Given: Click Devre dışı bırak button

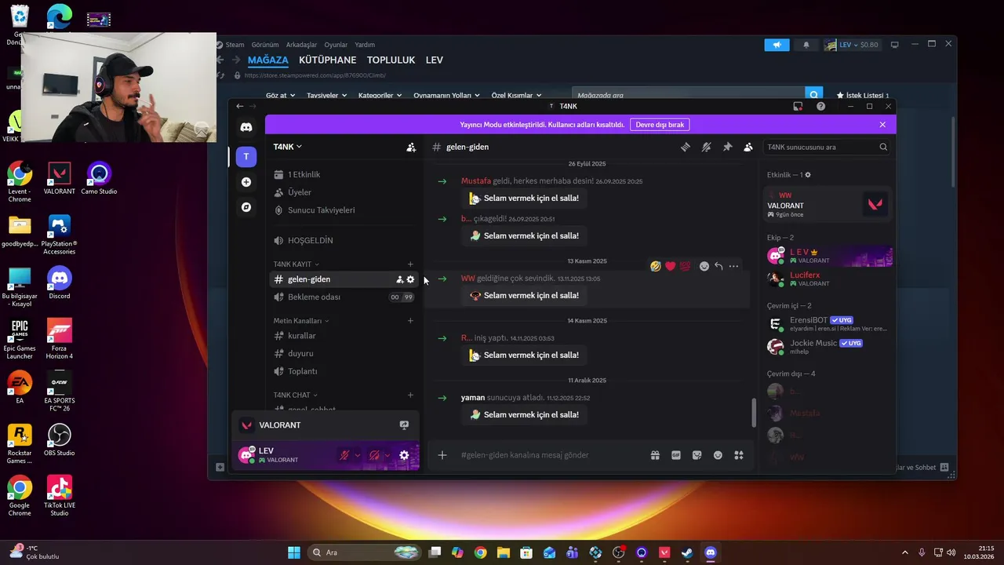Looking at the screenshot, I should [x=660, y=124].
